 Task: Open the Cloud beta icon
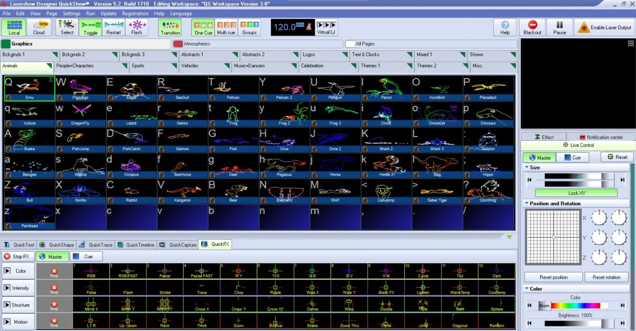point(39,27)
